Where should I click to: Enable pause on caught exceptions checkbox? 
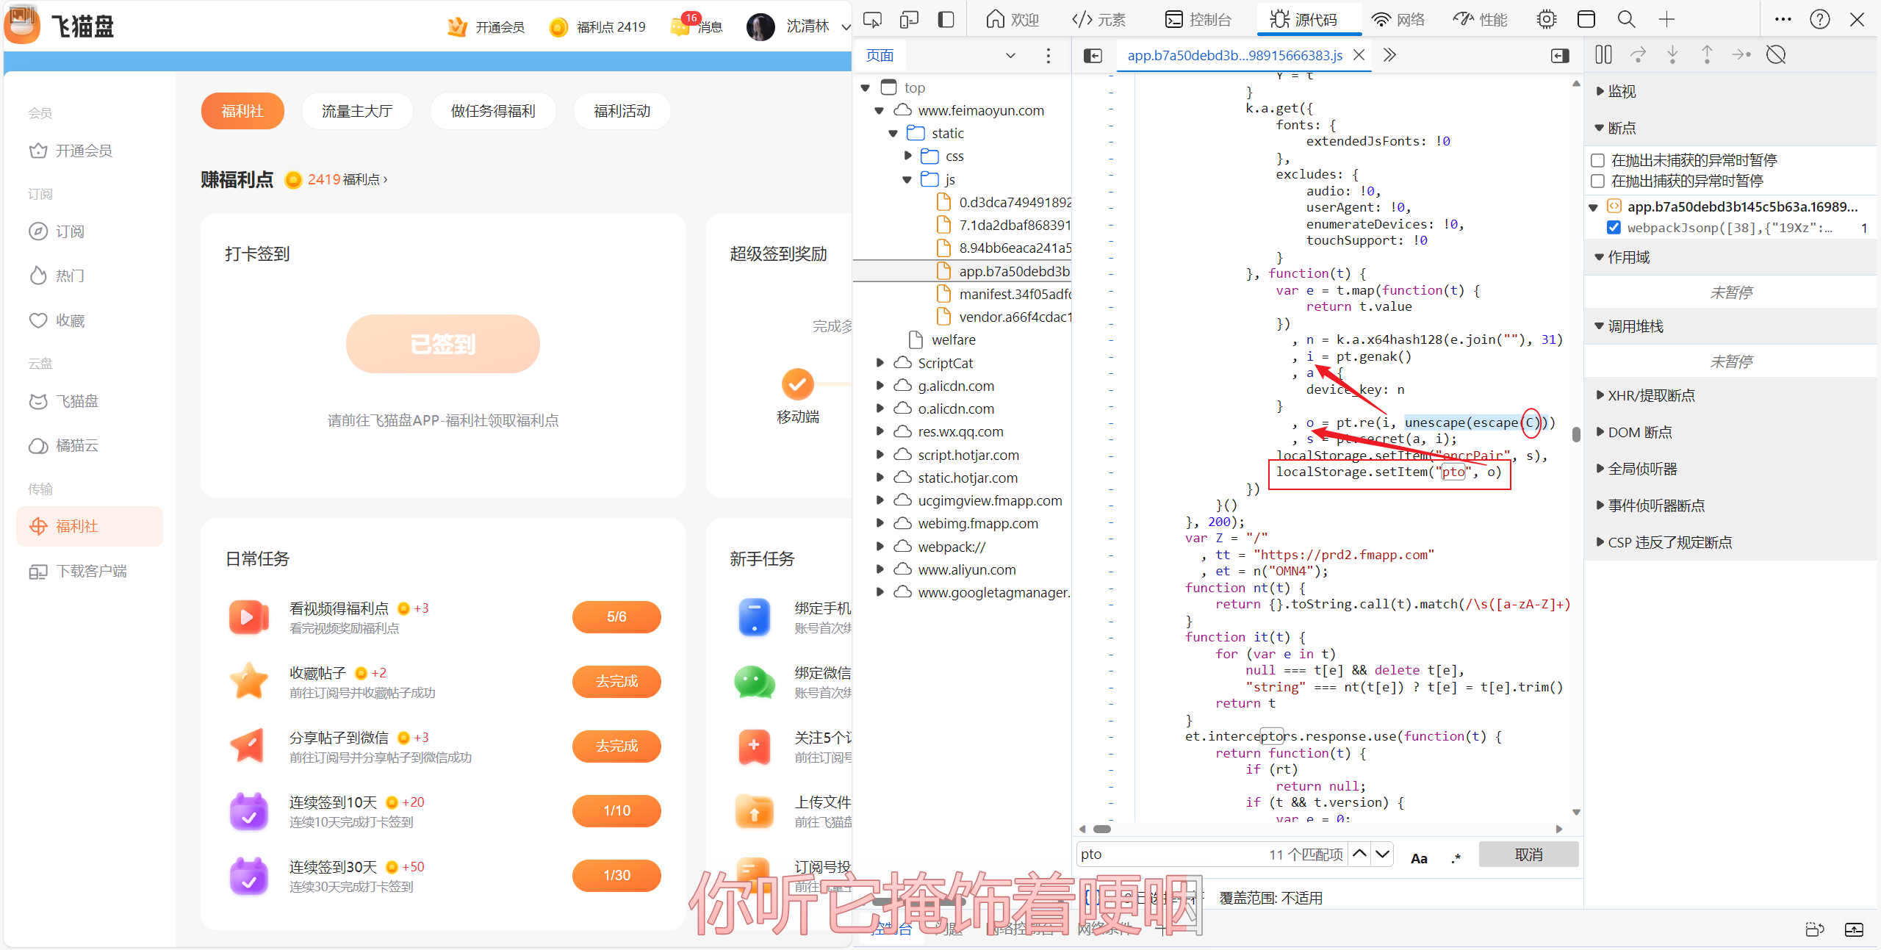(1597, 181)
